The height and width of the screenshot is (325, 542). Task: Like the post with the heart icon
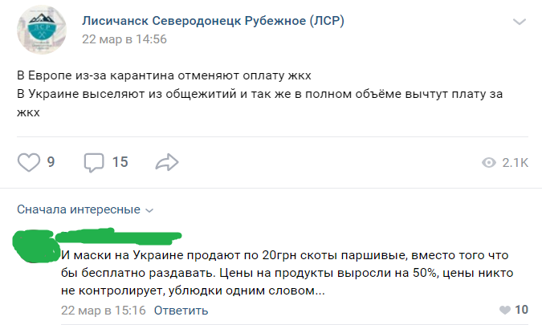[x=29, y=162]
